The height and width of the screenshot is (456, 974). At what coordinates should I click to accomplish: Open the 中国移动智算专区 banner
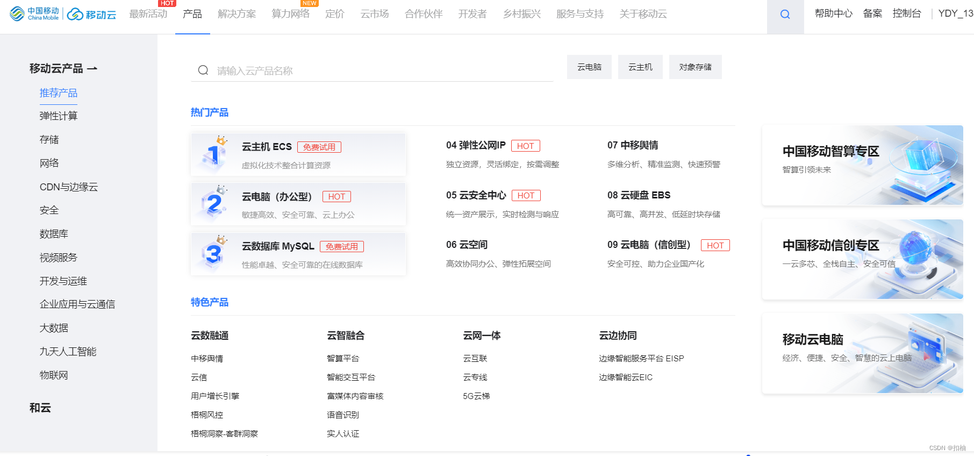point(862,165)
